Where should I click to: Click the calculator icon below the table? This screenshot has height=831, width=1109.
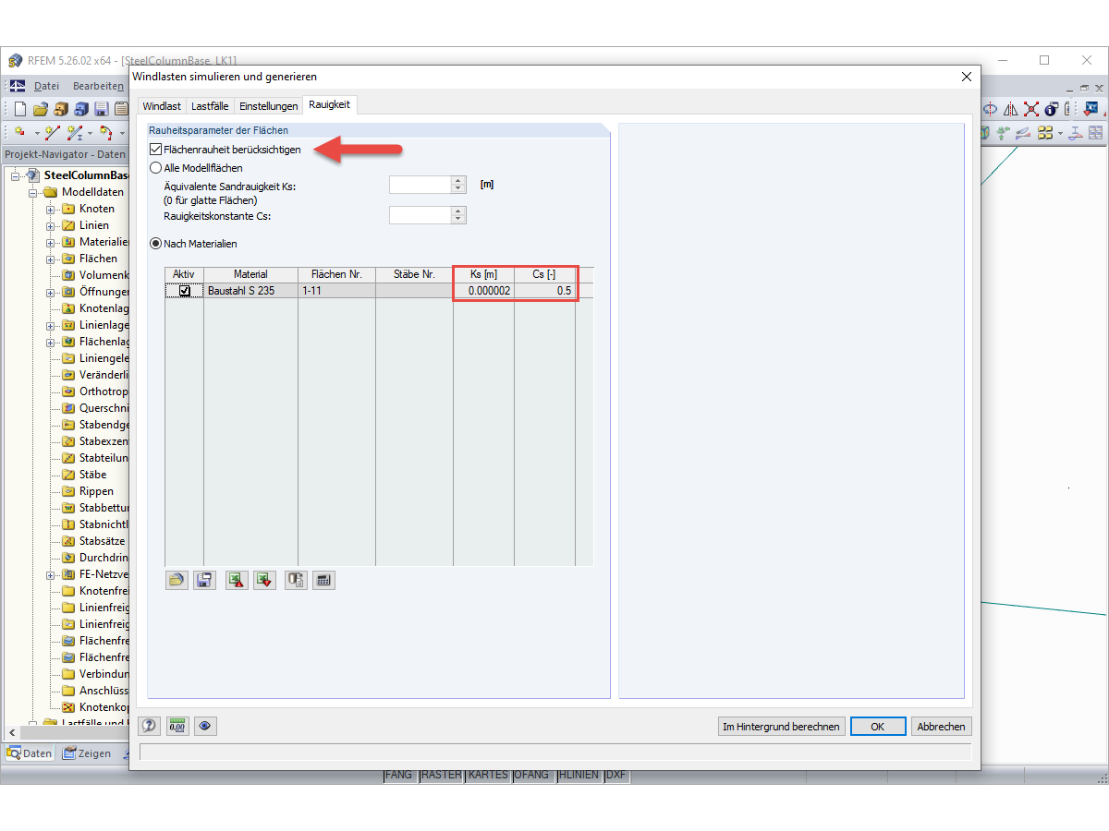tap(323, 580)
